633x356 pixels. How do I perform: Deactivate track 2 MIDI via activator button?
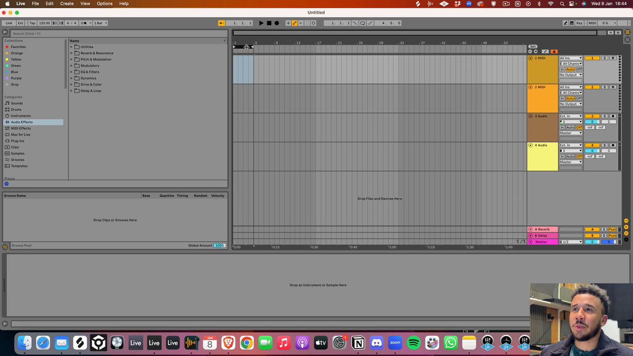pyautogui.click(x=592, y=87)
